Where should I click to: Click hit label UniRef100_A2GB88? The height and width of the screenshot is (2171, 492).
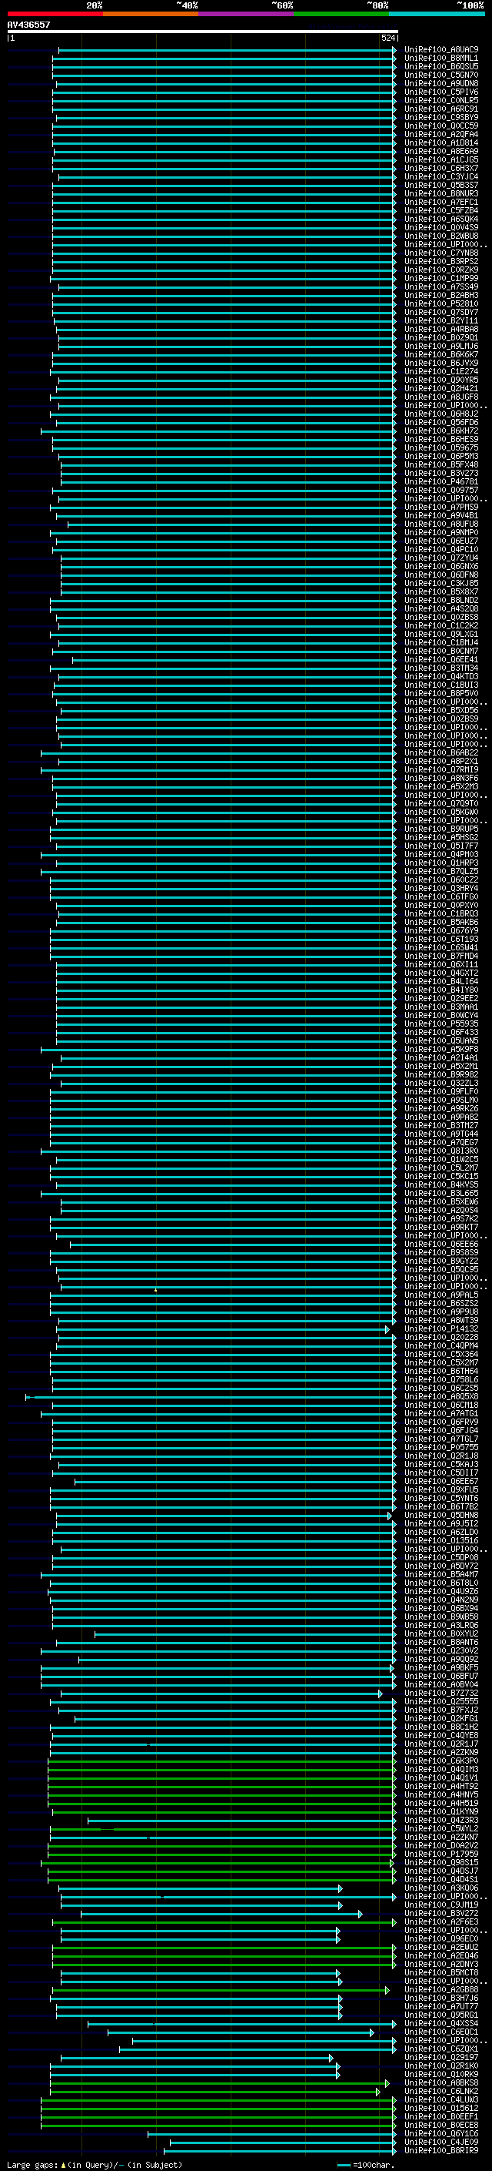(x=440, y=1990)
